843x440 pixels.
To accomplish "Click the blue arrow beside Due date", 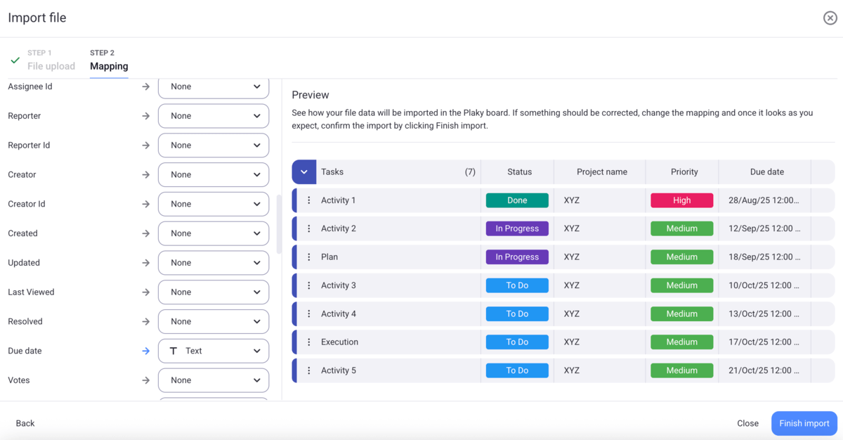I will point(145,351).
